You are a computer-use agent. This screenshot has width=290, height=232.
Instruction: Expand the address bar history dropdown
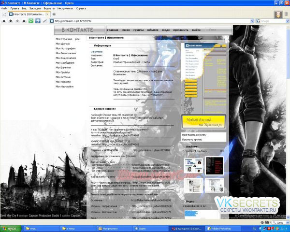(x=252, y=21)
